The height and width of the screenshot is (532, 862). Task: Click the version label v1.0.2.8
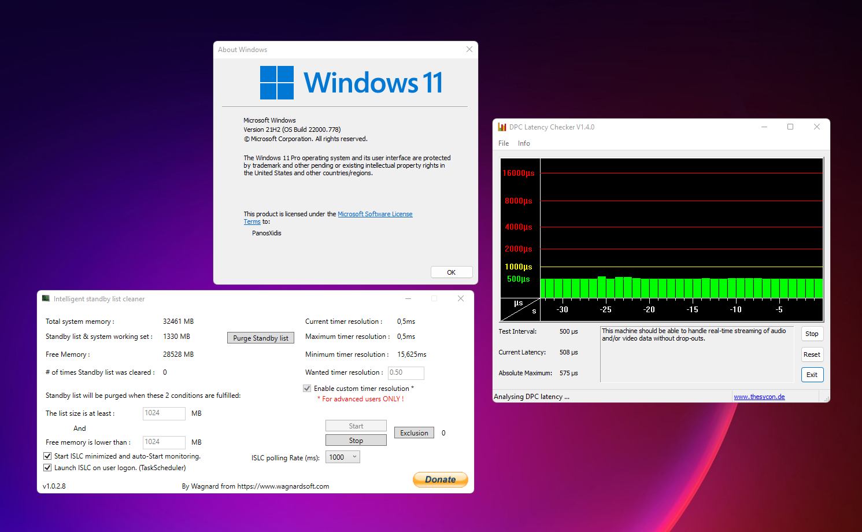click(x=54, y=486)
